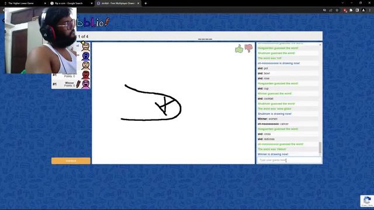The height and width of the screenshot is (210, 374).
Task: Open the browser profile avatar
Action: click(x=363, y=10)
